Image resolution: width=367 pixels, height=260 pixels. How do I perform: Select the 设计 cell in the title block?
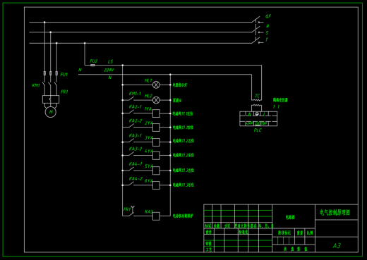pyautogui.click(x=208, y=232)
